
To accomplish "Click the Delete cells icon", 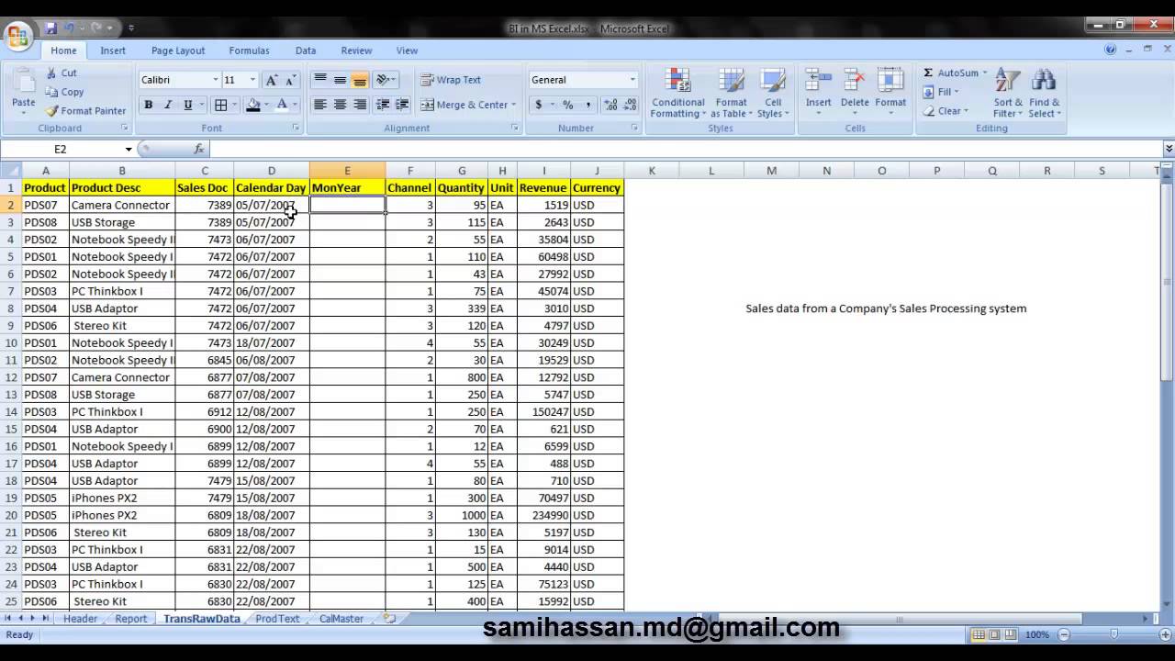I will coord(855,82).
